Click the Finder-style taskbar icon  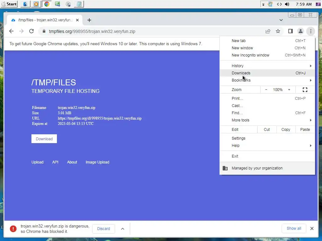[x=25, y=4]
